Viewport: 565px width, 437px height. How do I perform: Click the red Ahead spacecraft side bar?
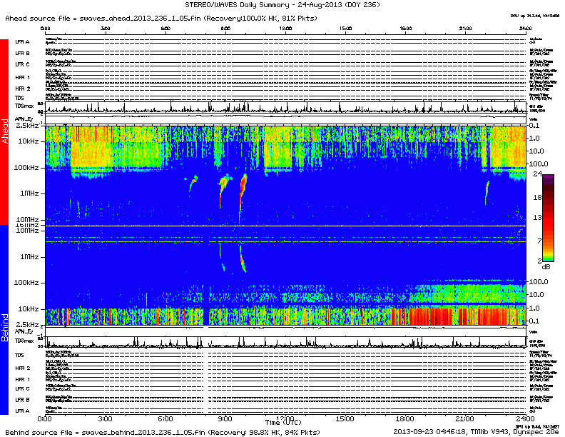point(6,133)
